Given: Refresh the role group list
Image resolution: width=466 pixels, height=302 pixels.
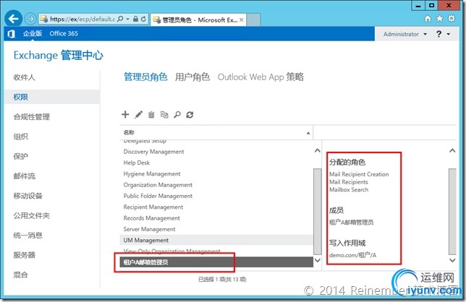Looking at the screenshot, I should click(190, 114).
